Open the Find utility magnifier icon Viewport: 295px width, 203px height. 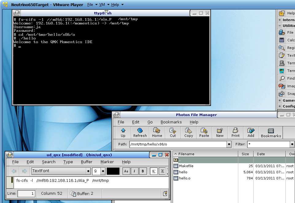[282, 78]
